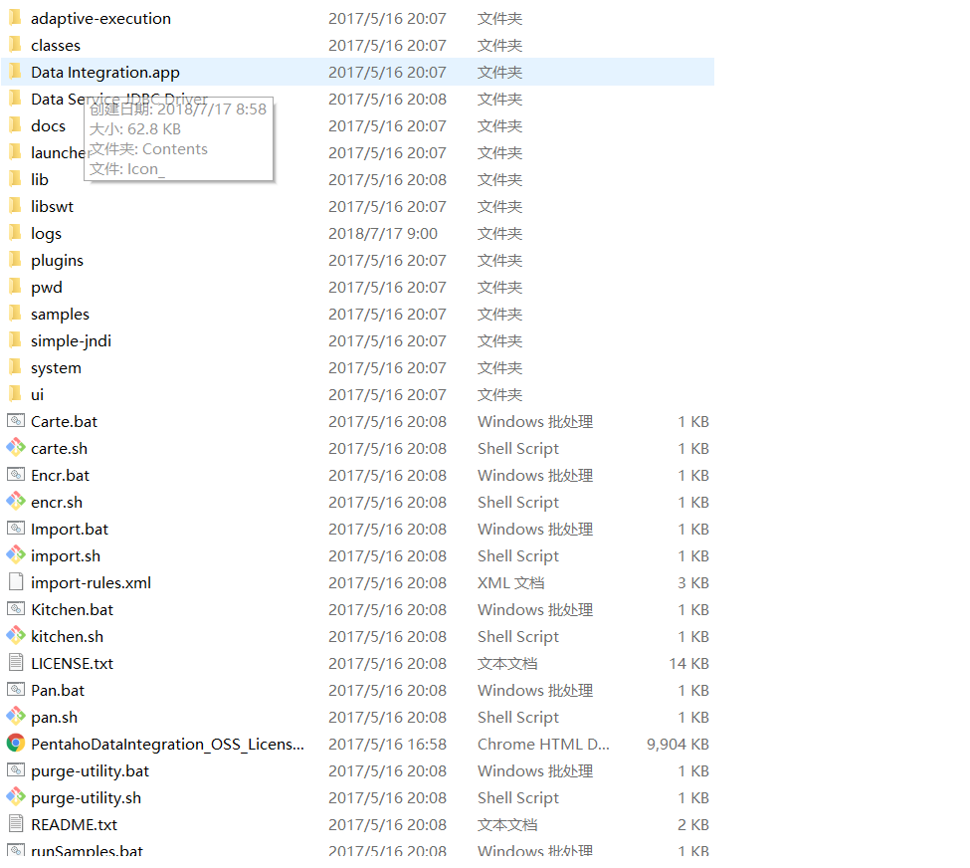This screenshot has height=868, width=970.
Task: Select the file name README.txt
Action: pos(75,825)
